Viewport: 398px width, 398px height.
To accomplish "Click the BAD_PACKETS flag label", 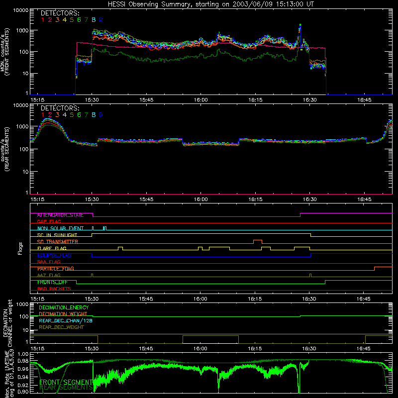I will click(x=54, y=289).
